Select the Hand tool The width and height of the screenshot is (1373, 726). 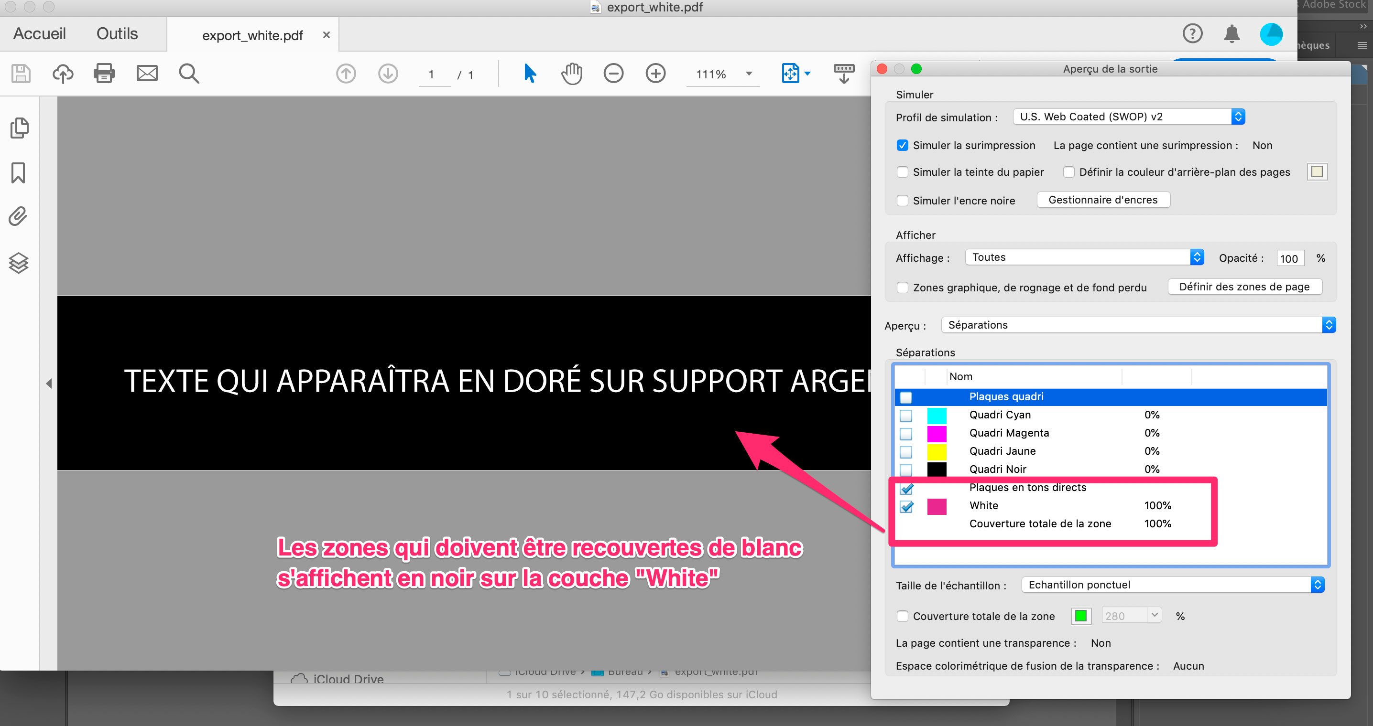pyautogui.click(x=571, y=74)
